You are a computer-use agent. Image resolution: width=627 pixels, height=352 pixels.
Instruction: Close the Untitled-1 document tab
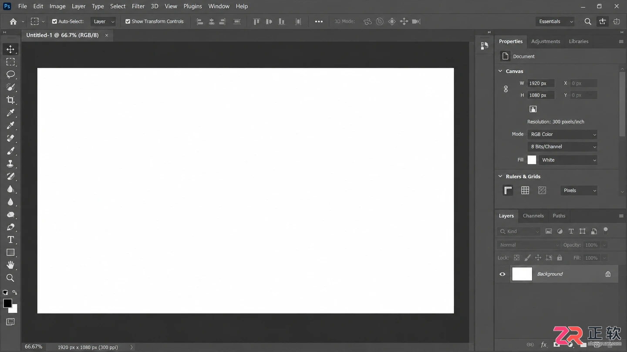point(107,35)
